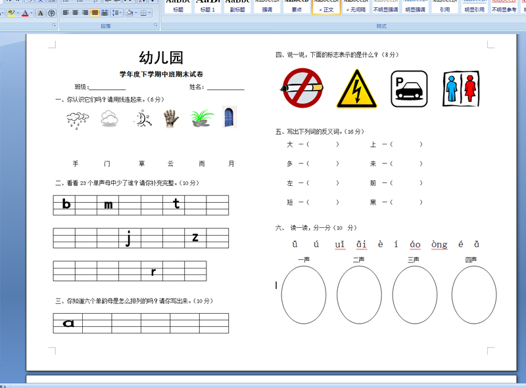Apply the red font color

(x=25, y=13)
